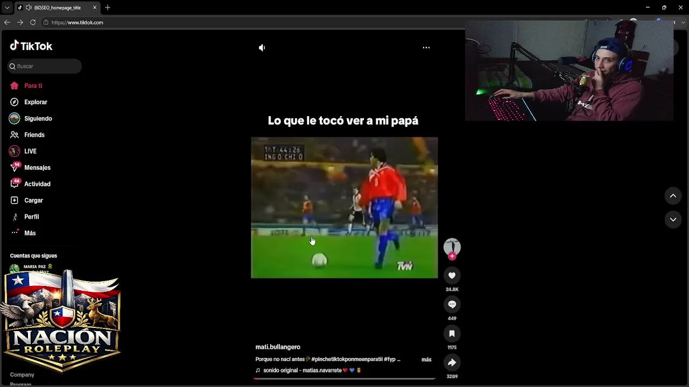Focus the Buscar search field
This screenshot has width=689, height=387.
click(45, 66)
